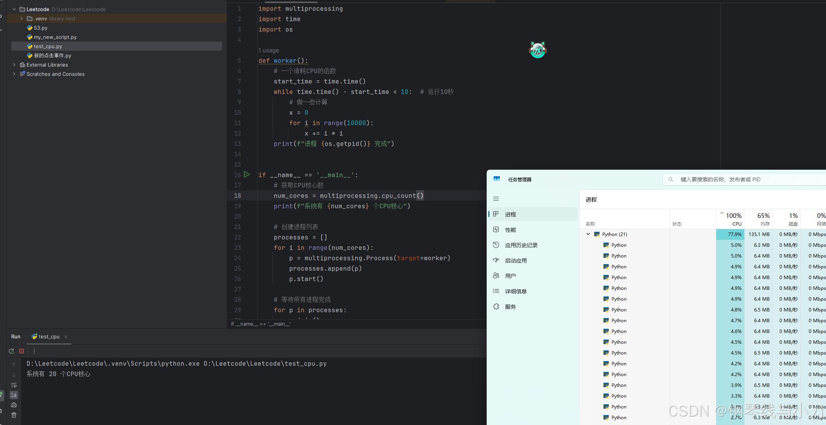The height and width of the screenshot is (425, 826).
Task: Click the 1 usage hint above worker
Action: (x=269, y=50)
